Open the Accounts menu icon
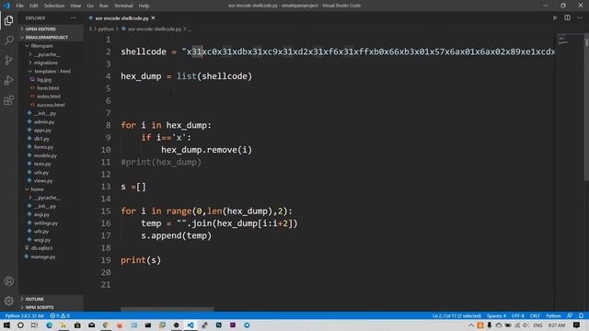Screen dimensions: 589x331 8,281
